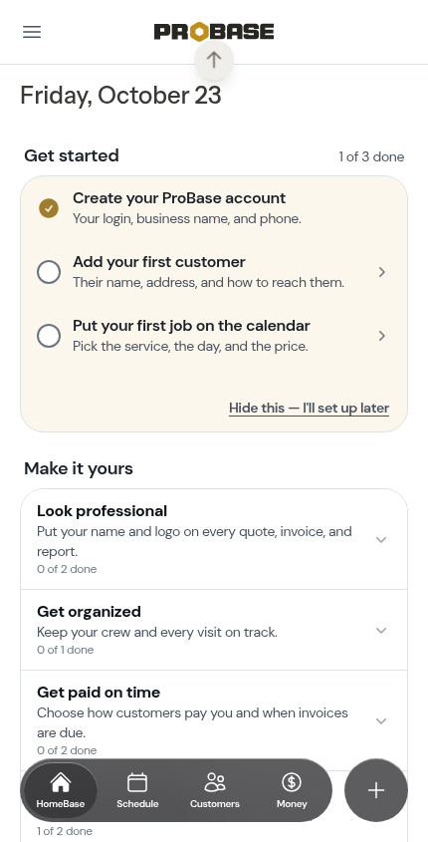
Task: Expand the Get organized section
Action: (x=214, y=630)
